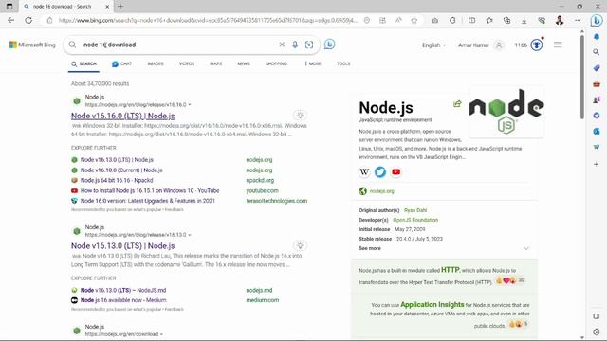
Task: Open Node.js Twitter icon link
Action: (x=380, y=172)
